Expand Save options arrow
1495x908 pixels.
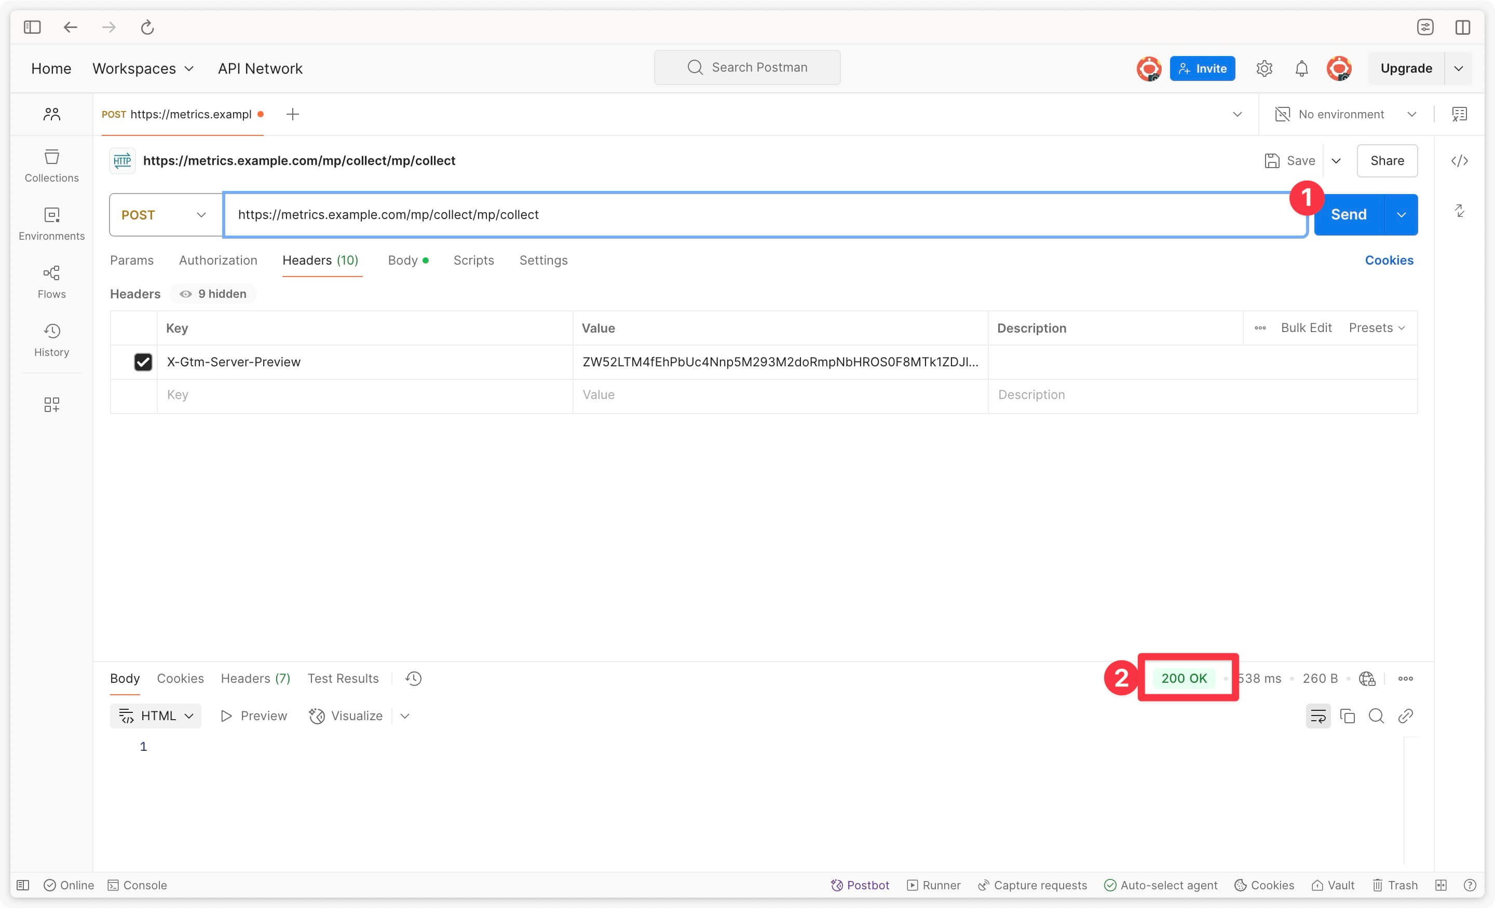pos(1336,161)
